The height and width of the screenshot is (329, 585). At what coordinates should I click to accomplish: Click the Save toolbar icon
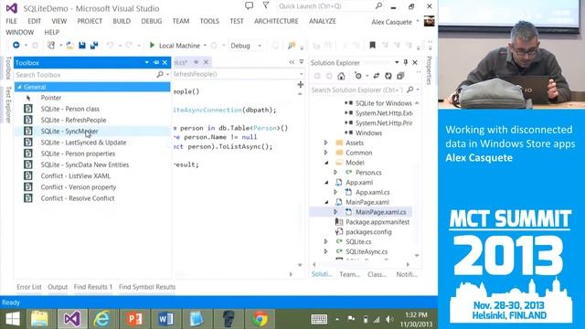point(82,45)
